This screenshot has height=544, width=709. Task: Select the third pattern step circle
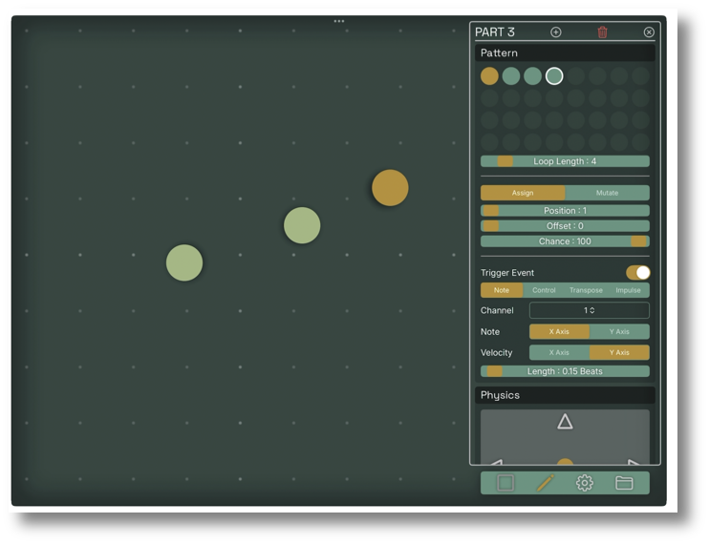click(x=532, y=75)
